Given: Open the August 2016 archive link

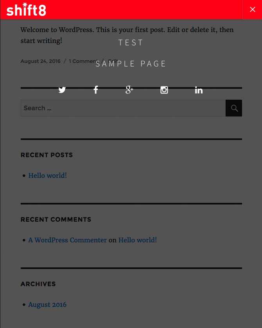Looking at the screenshot, I should point(47,305).
